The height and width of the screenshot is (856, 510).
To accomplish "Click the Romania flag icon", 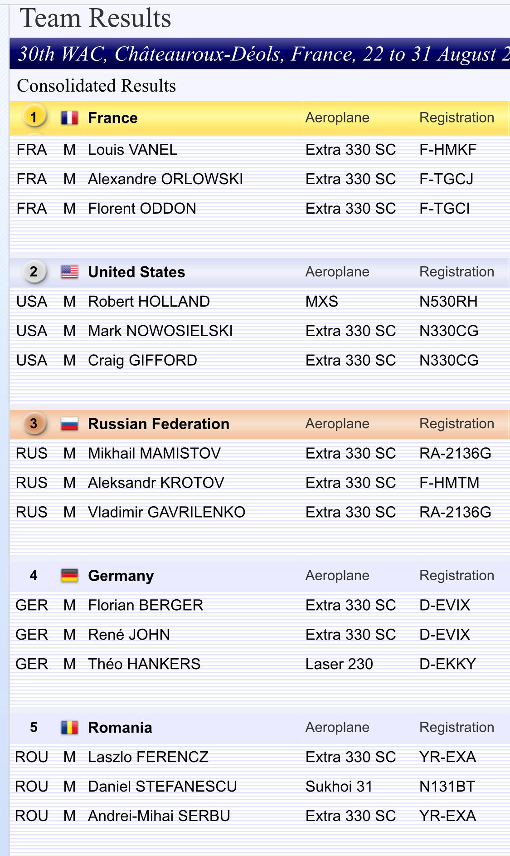I will (69, 728).
